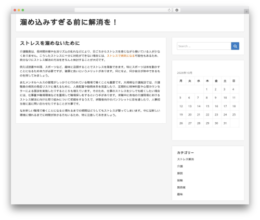Click the 木 weekday header in the calendar
This screenshot has width=260, height=220.
tap(207, 81)
